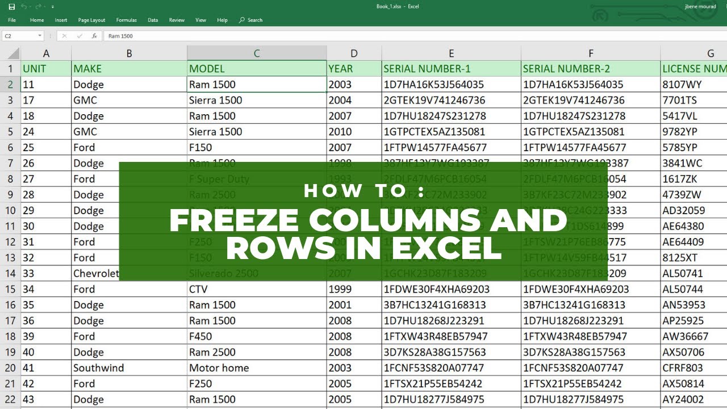Click the SERIAL NUMBER-1 header cell
The height and width of the screenshot is (409, 727).
click(451, 69)
